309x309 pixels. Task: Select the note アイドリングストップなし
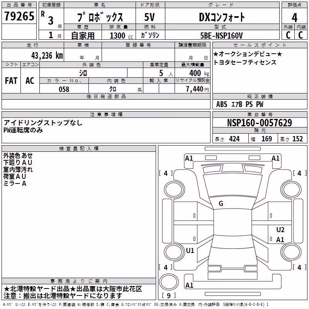point(43,123)
